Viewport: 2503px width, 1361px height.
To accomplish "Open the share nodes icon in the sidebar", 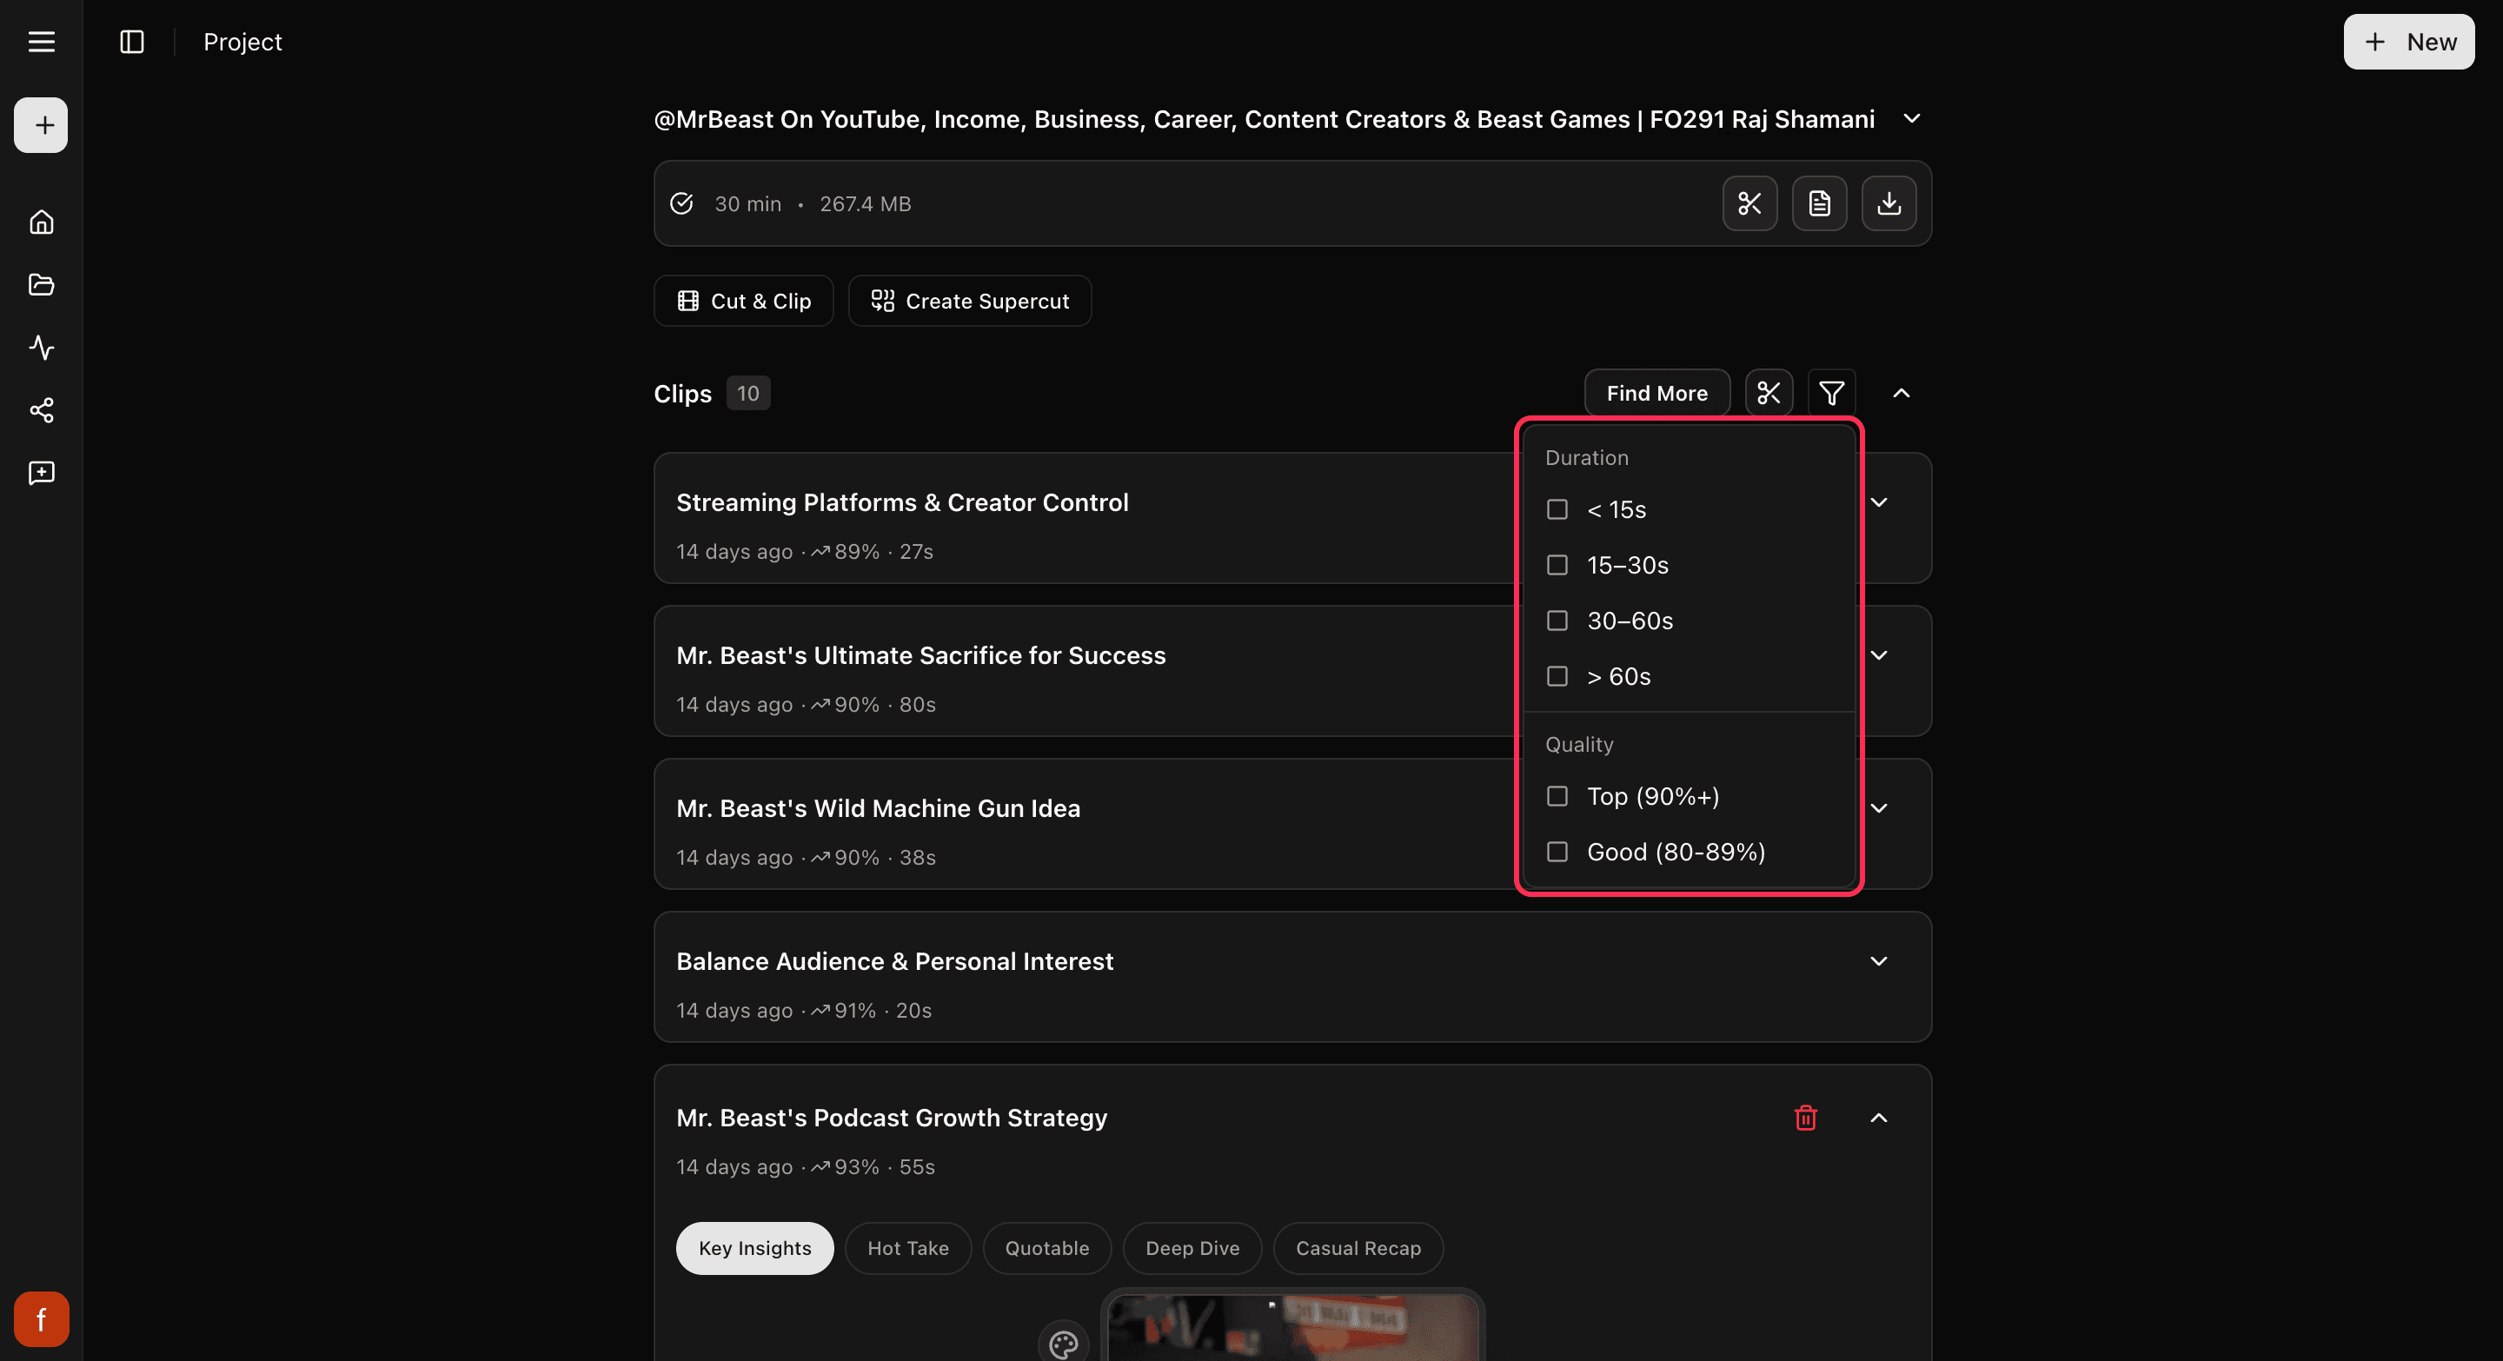I will [41, 410].
